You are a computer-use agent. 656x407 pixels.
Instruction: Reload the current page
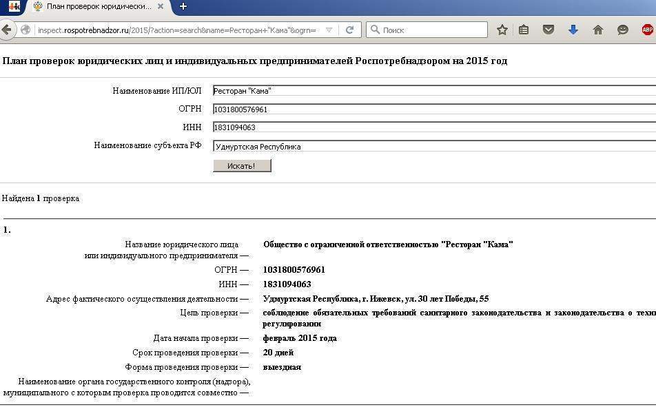pyautogui.click(x=350, y=30)
